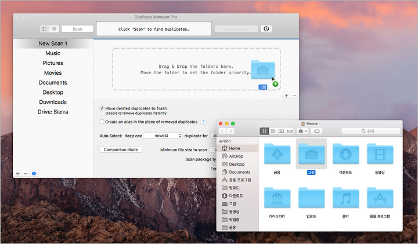The height and width of the screenshot is (244, 418).
Task: Open 공유 in Finder sidebar
Action: click(x=237, y=228)
